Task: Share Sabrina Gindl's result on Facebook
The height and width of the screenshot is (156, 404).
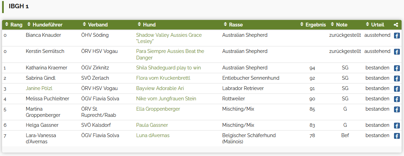Action: coord(397,79)
